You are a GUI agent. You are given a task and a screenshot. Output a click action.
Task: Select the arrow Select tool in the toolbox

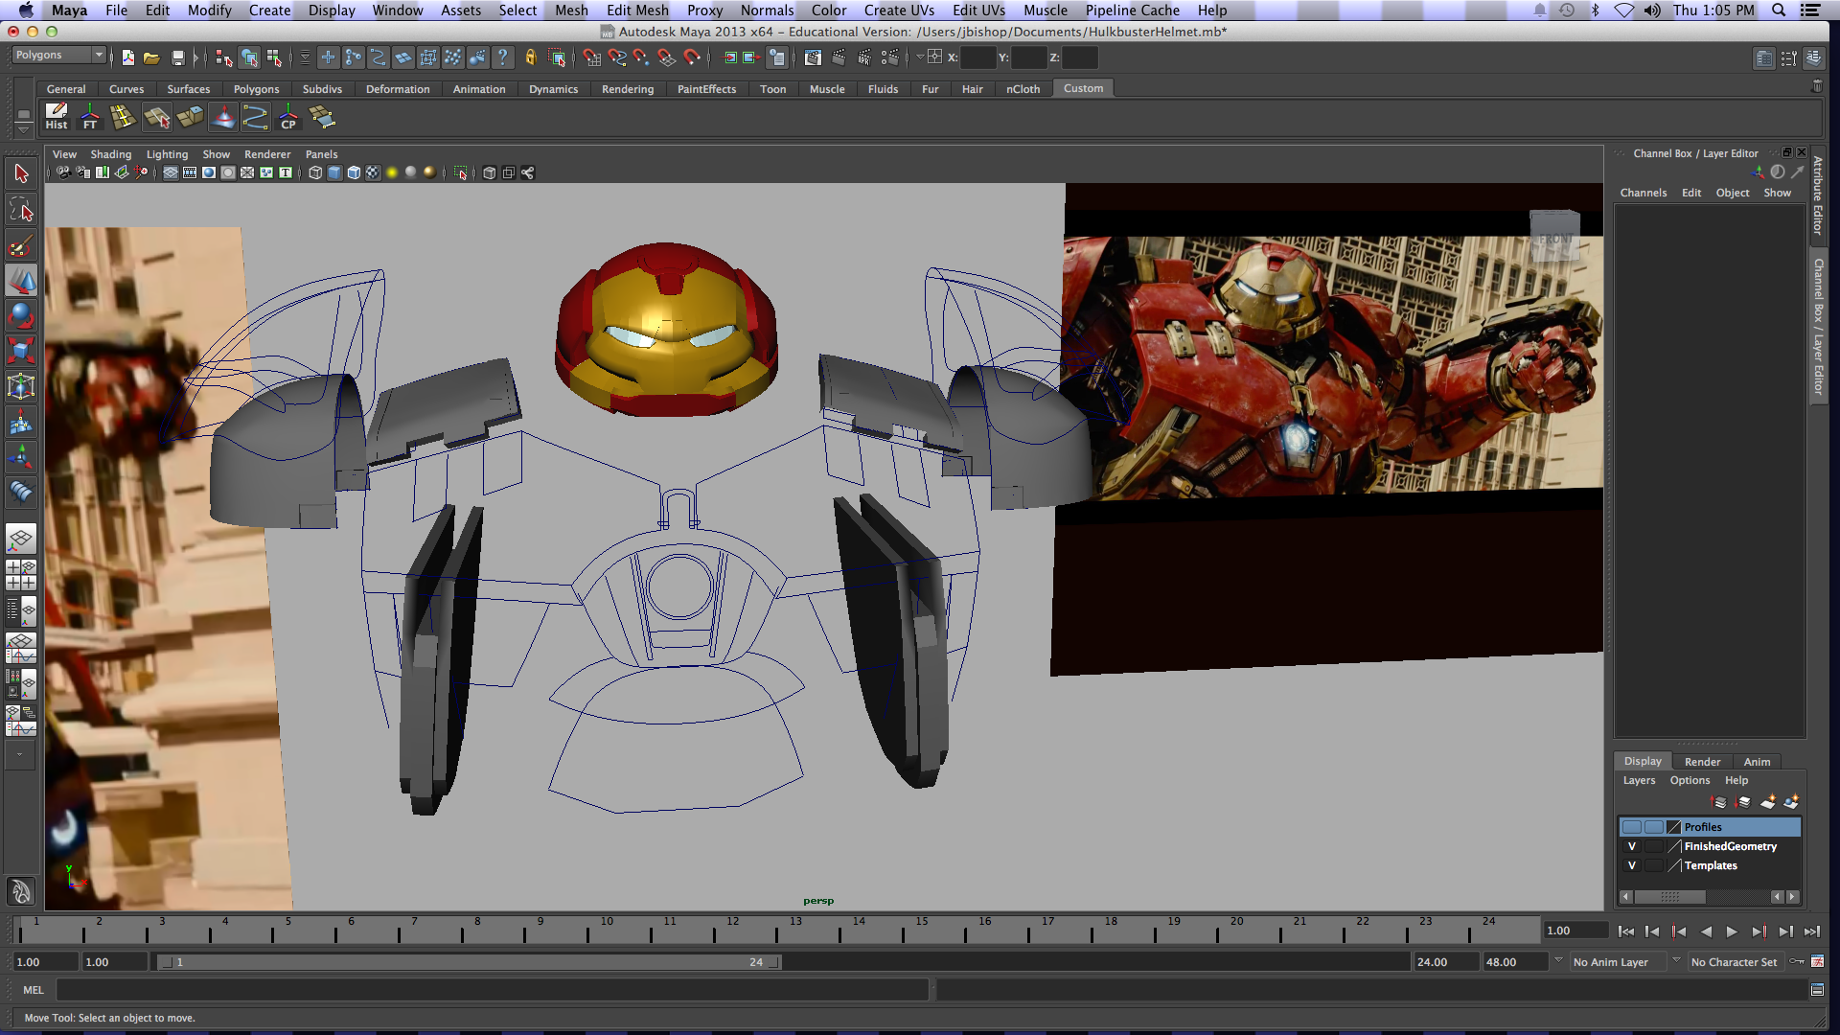click(21, 173)
